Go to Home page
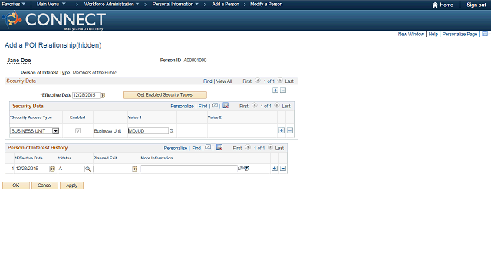 443,5
